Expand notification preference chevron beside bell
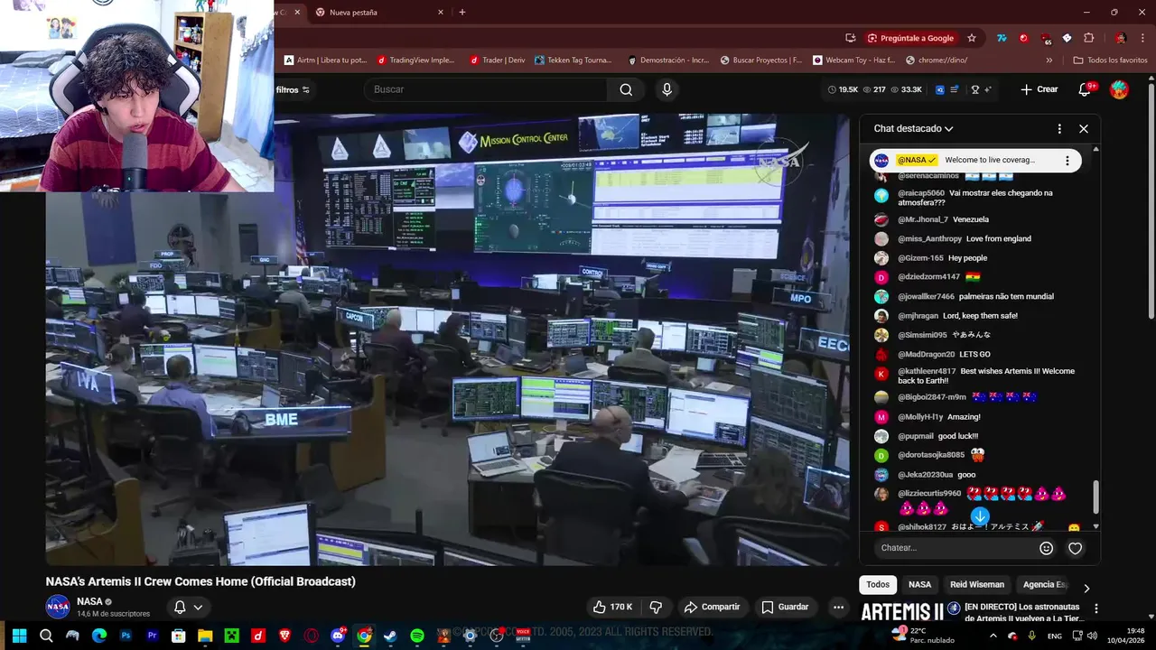This screenshot has height=650, width=1156. [x=198, y=607]
